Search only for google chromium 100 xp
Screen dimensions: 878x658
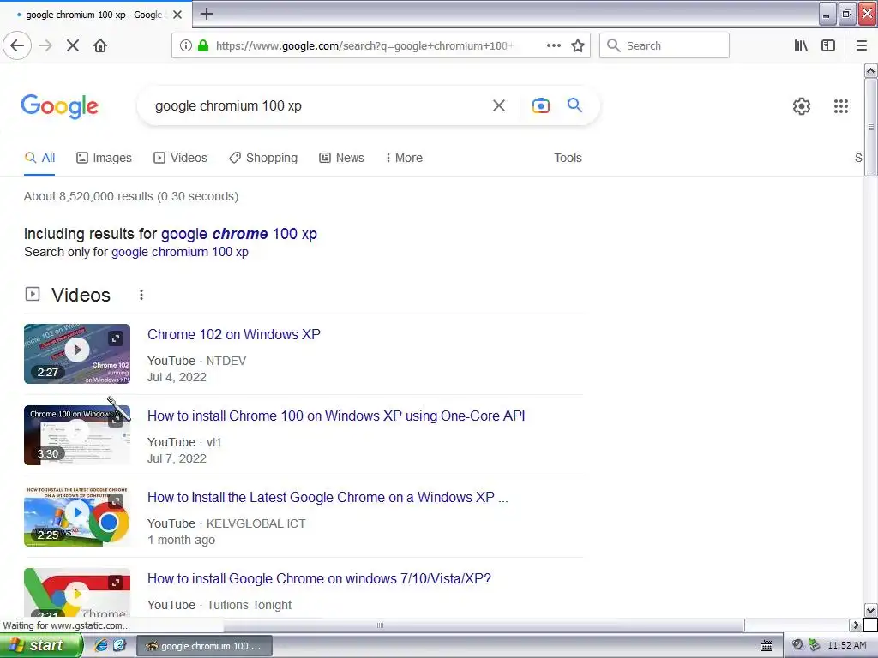[x=180, y=252]
